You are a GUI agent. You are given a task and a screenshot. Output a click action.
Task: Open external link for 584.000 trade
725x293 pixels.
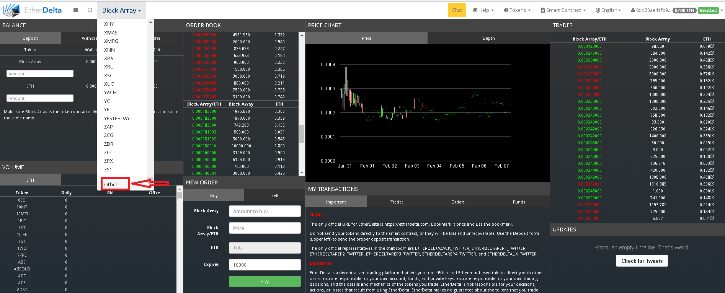(712, 53)
